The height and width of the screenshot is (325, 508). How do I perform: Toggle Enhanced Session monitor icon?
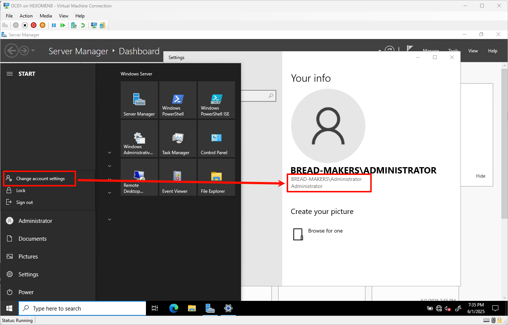(94, 25)
